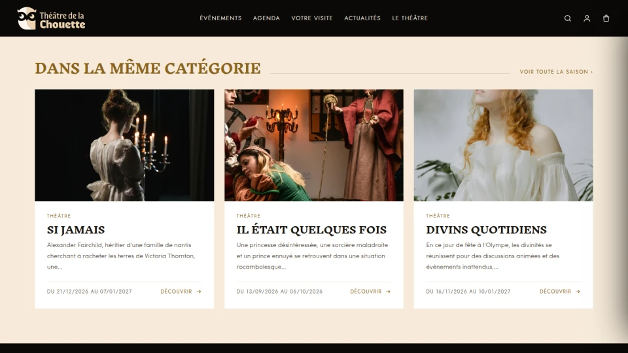Click Découvrir on Il était quelques fois card
The height and width of the screenshot is (353, 628).
pyautogui.click(x=366, y=292)
